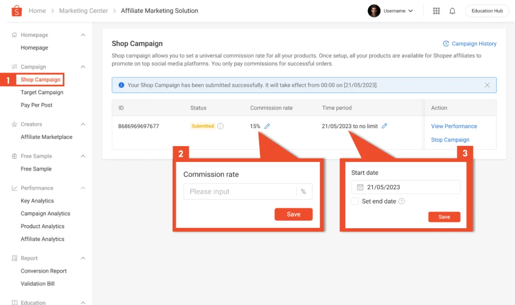Click the Education Hub button

click(x=487, y=11)
